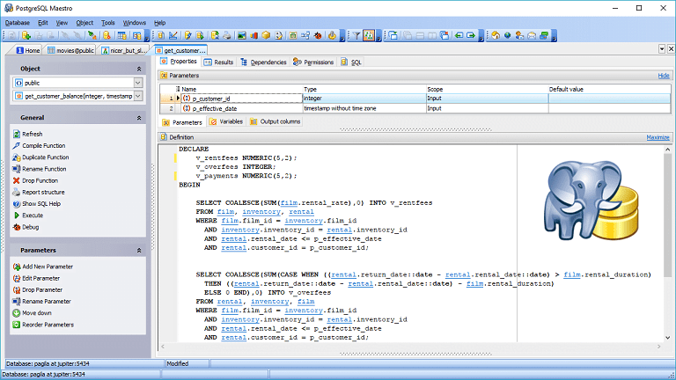Select 'timestamp without time zone' type cell
The height and width of the screenshot is (380, 676).
pos(364,108)
